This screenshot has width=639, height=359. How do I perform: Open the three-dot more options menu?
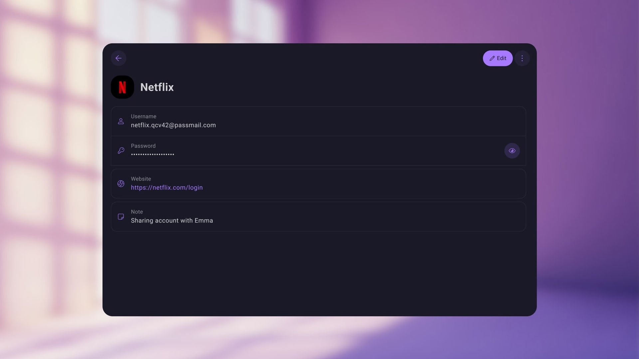(522, 58)
